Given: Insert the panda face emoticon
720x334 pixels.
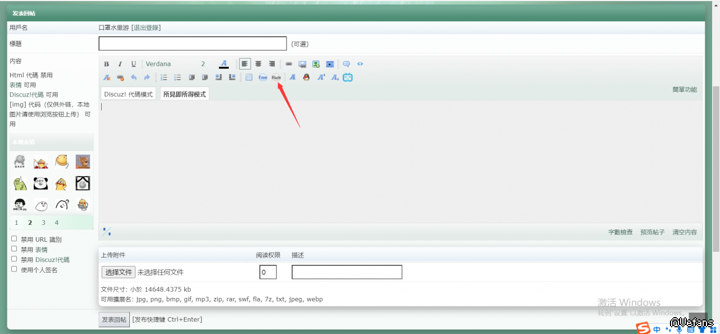Looking at the screenshot, I should point(40,183).
